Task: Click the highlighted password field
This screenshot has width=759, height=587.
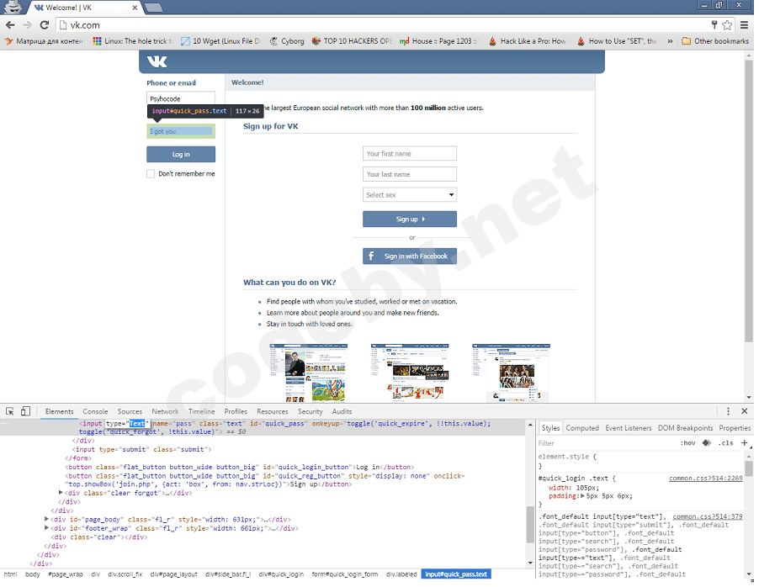Action: coord(181,131)
